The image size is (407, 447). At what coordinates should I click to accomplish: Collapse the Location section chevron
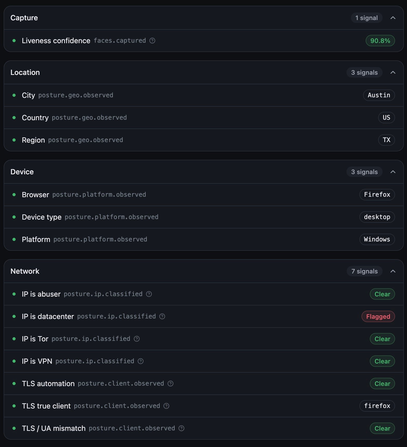coord(393,72)
